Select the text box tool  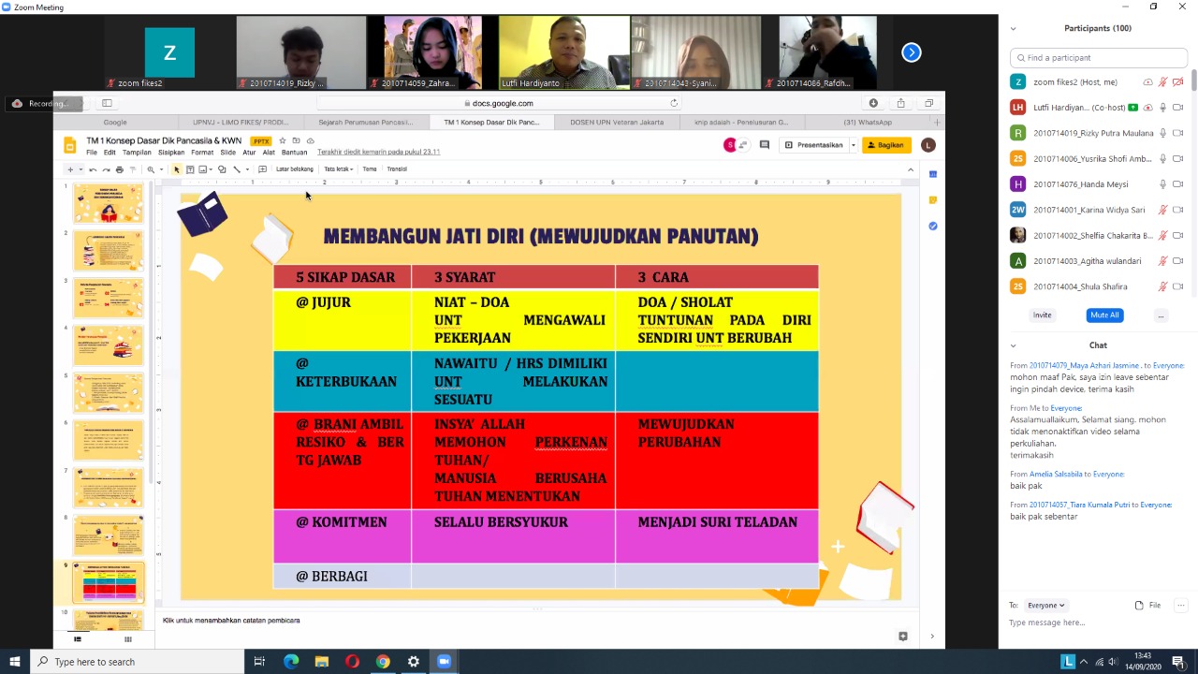(190, 169)
